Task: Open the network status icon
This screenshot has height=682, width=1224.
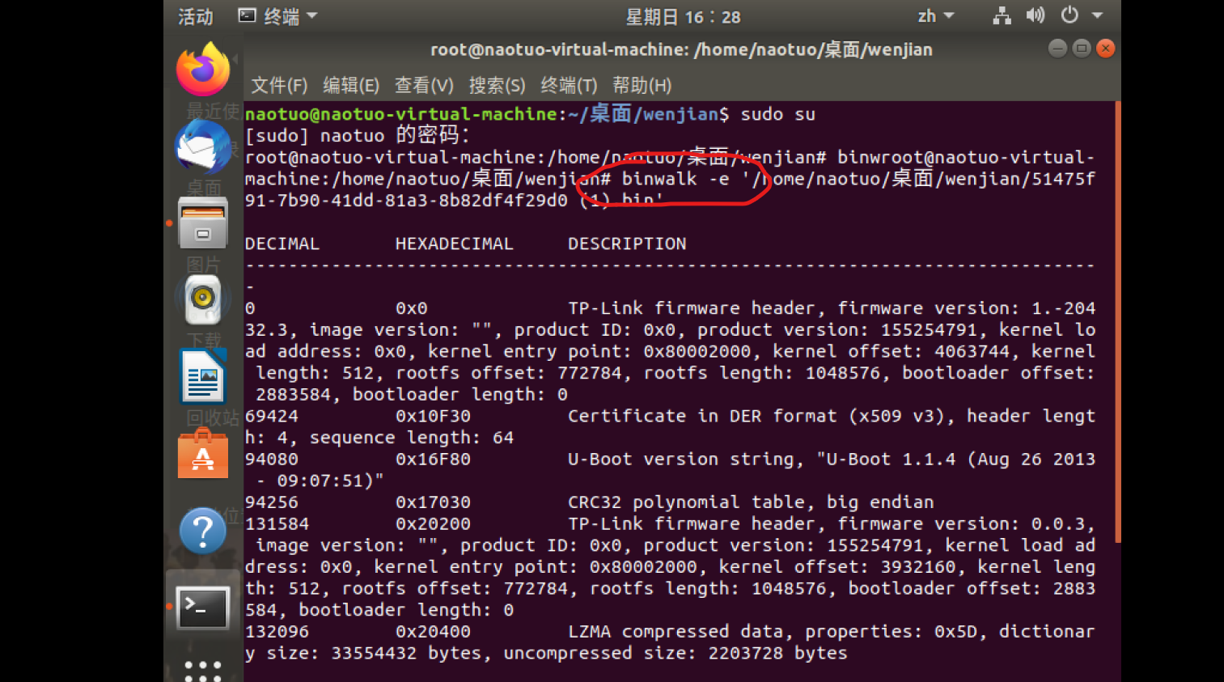Action: (x=1001, y=15)
